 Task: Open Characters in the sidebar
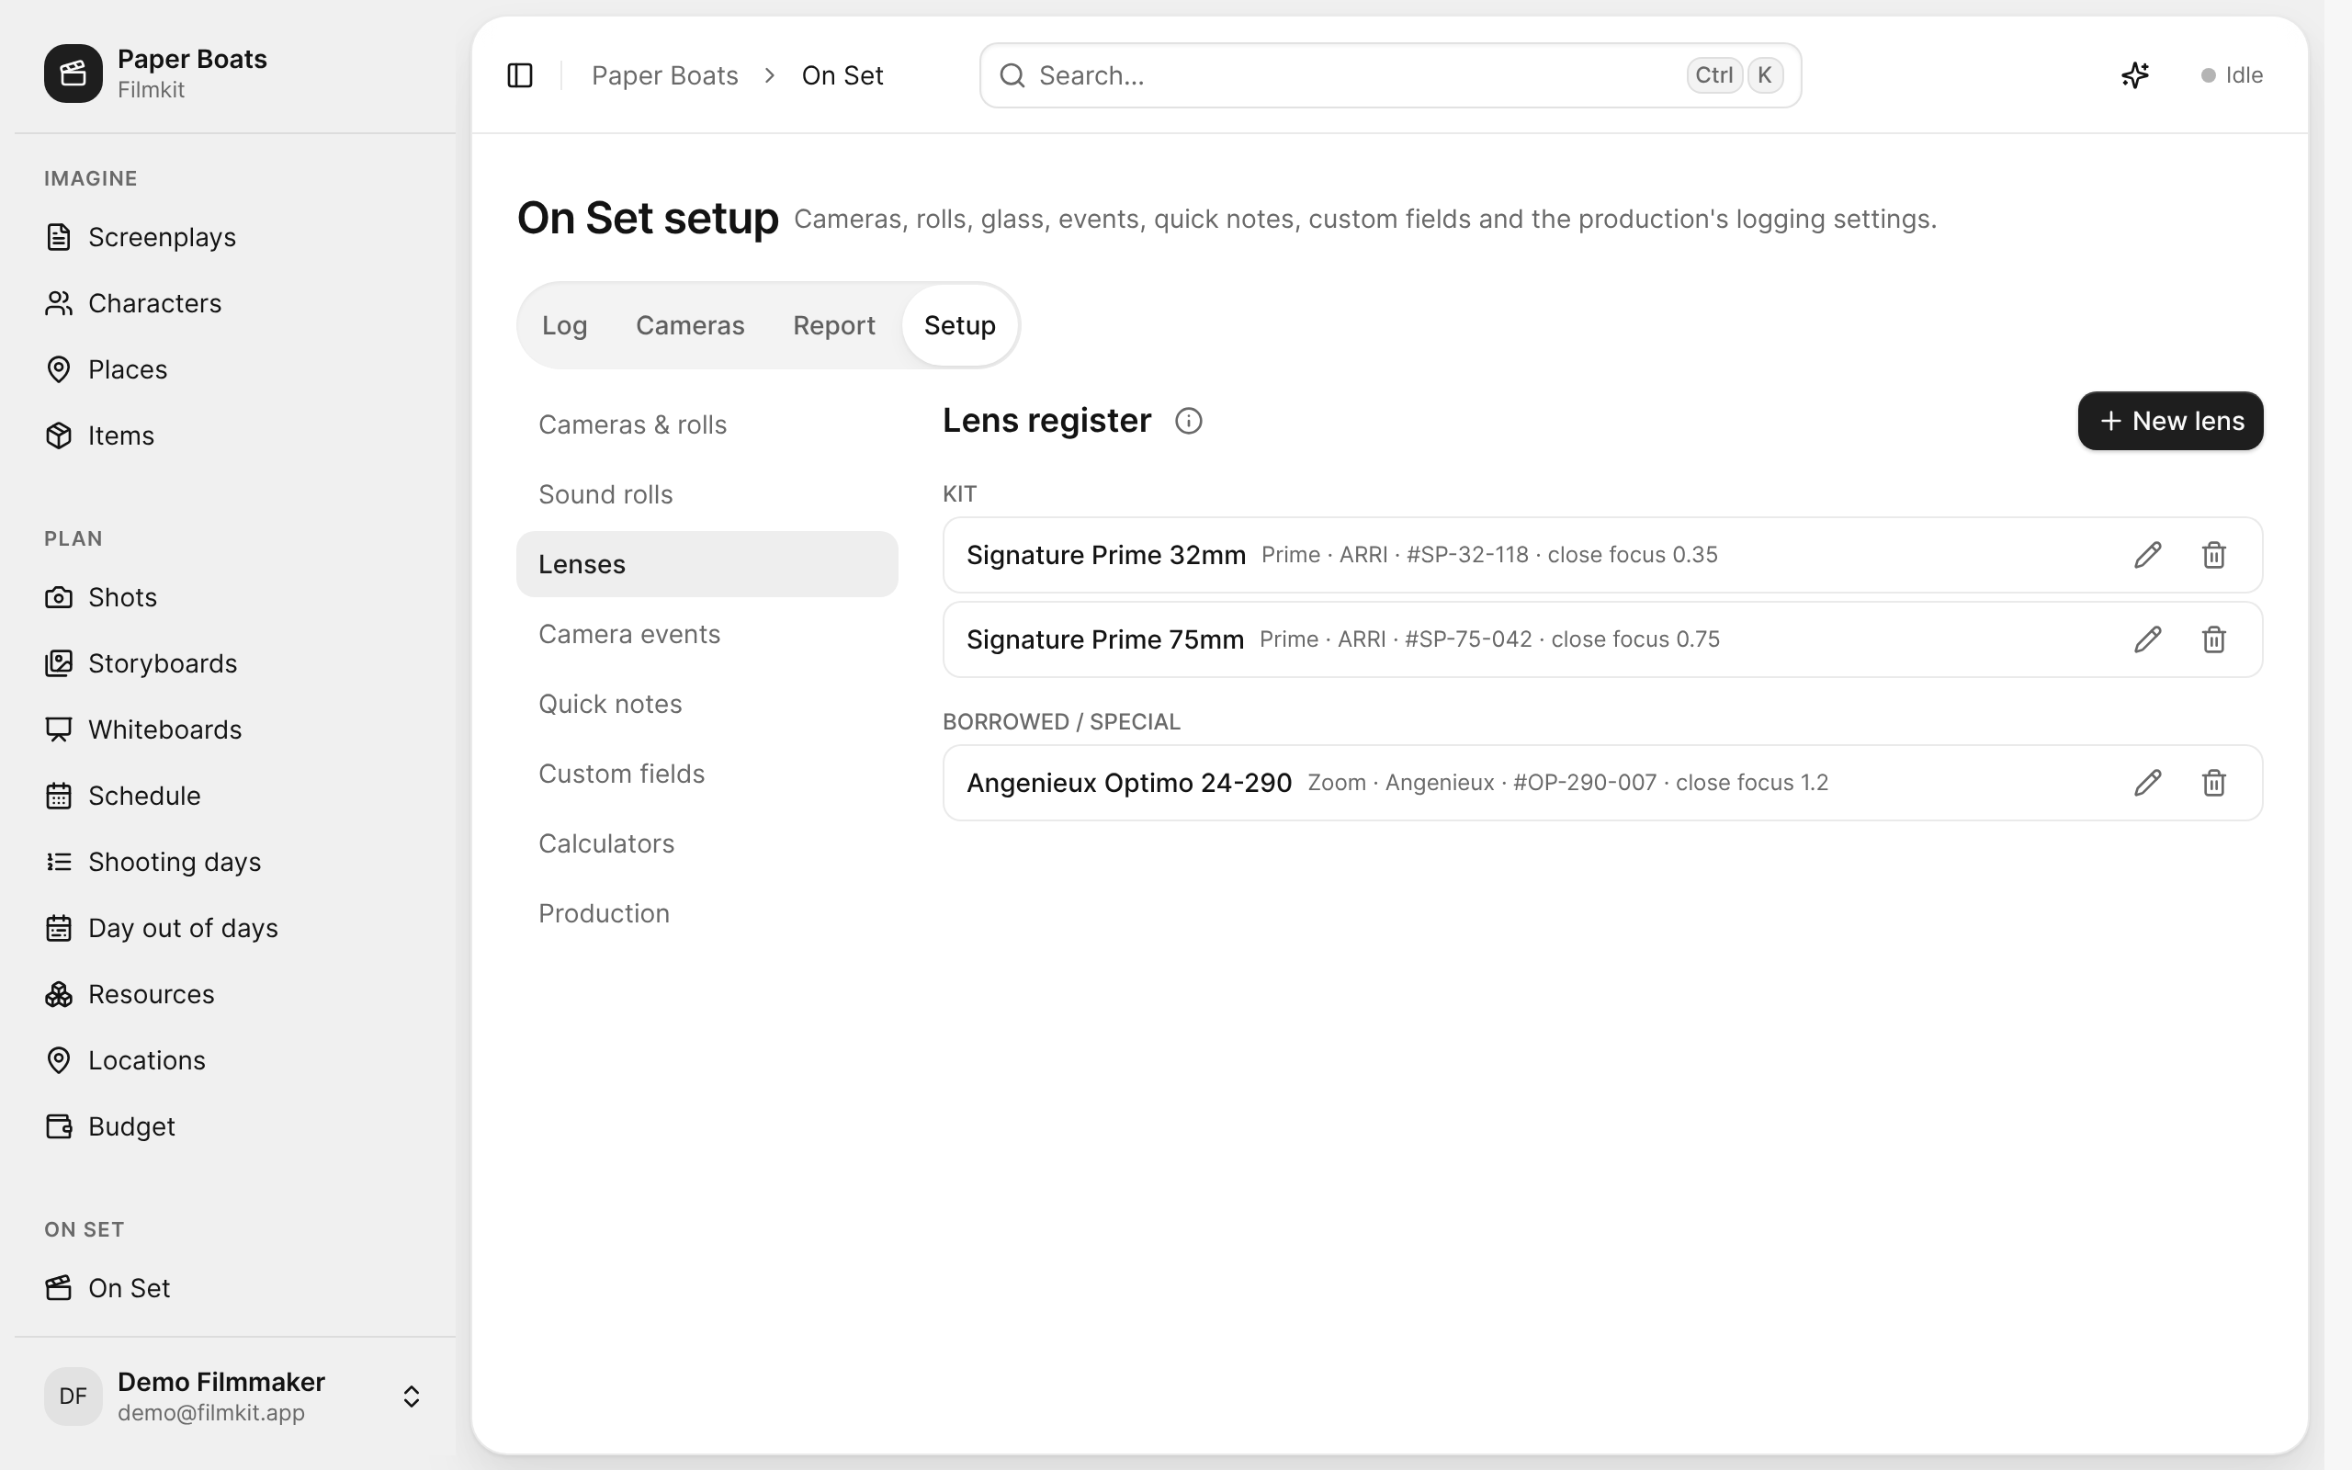pyautogui.click(x=235, y=303)
